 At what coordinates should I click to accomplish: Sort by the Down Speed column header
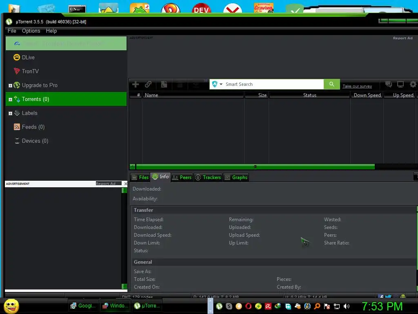pyautogui.click(x=367, y=95)
